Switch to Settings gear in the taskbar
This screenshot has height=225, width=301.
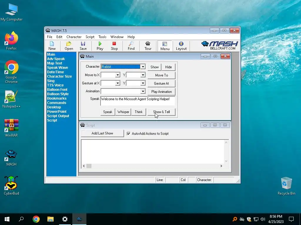click(x=65, y=219)
